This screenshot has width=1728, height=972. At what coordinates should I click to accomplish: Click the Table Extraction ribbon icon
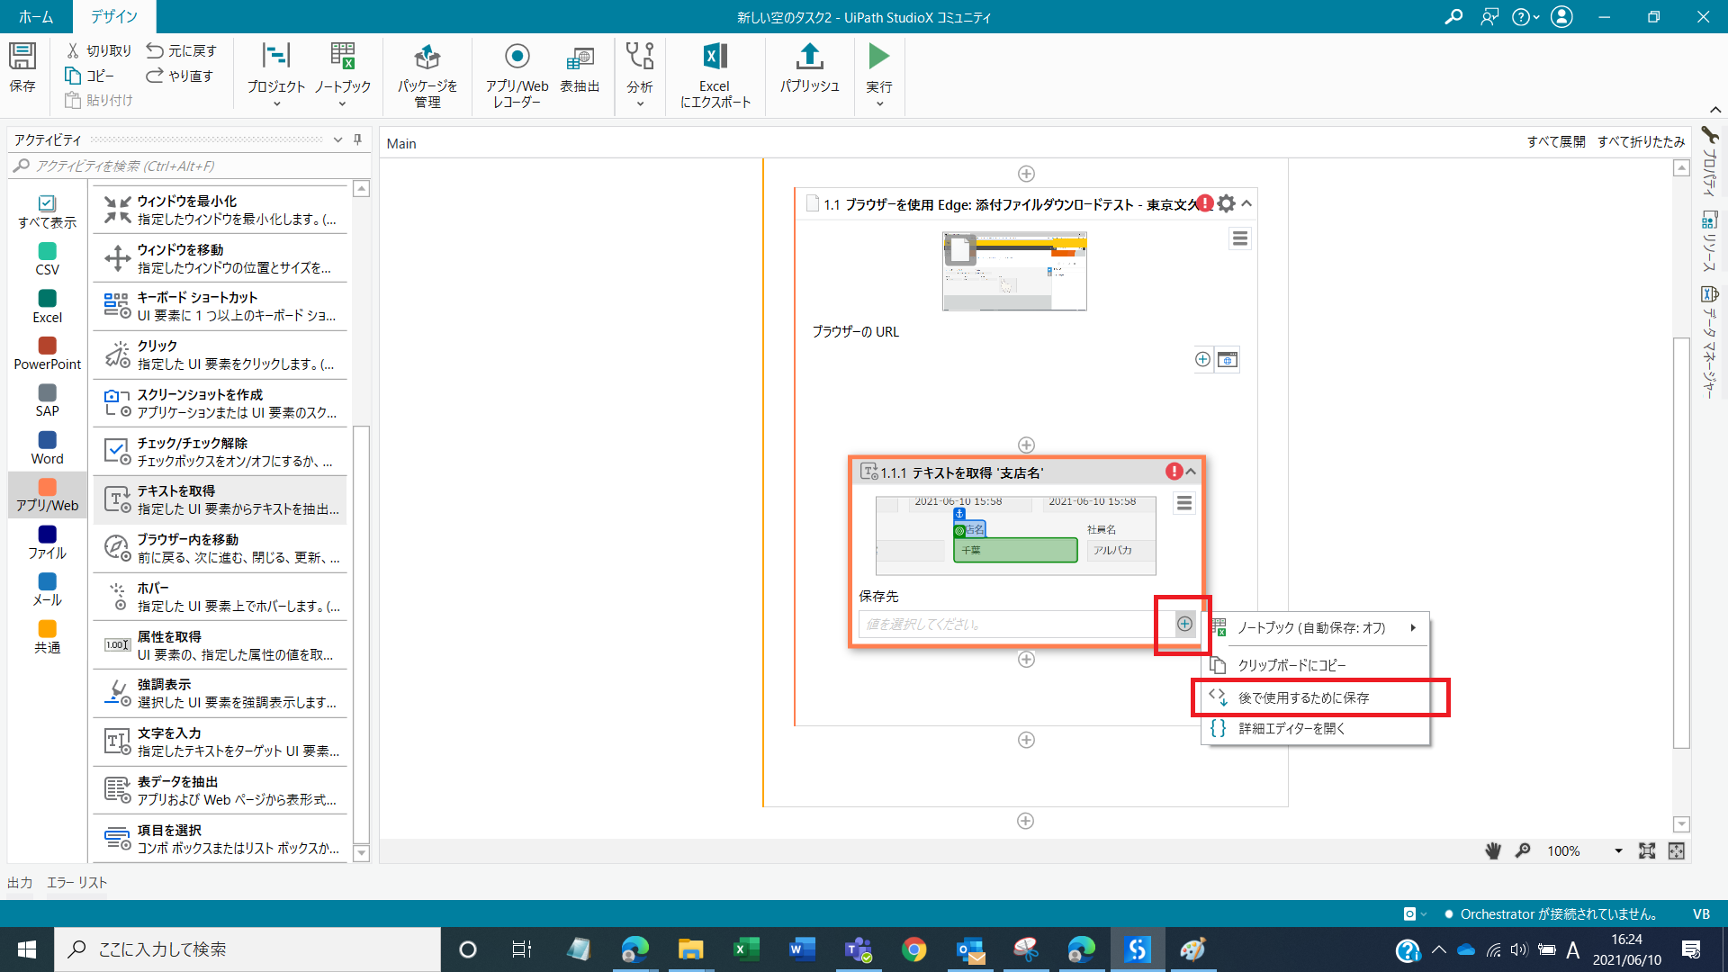click(x=580, y=58)
